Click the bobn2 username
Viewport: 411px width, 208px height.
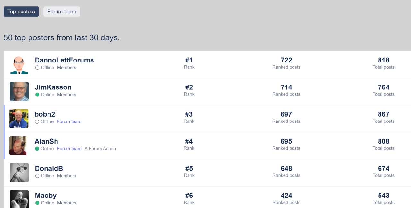pyautogui.click(x=45, y=114)
